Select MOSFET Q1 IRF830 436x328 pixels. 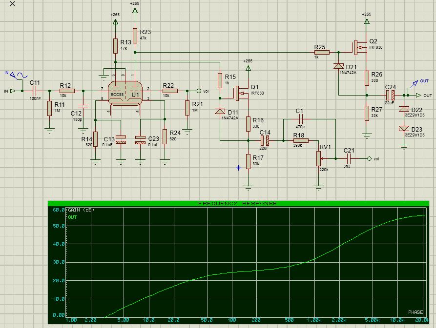coord(242,94)
